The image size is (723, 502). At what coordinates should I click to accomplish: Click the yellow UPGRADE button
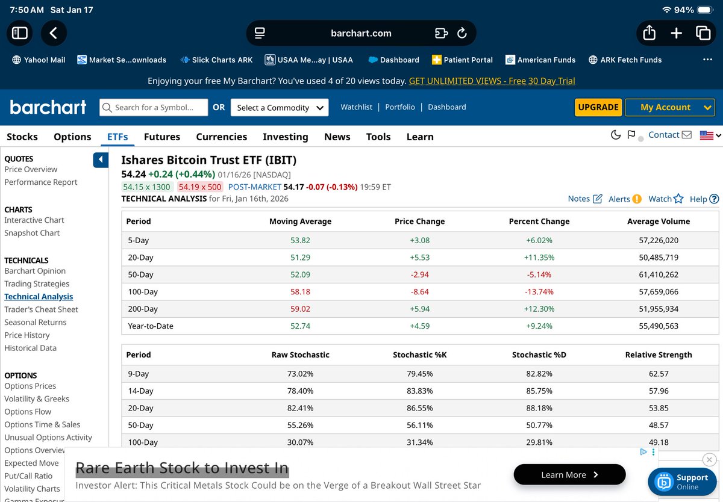[x=598, y=107]
